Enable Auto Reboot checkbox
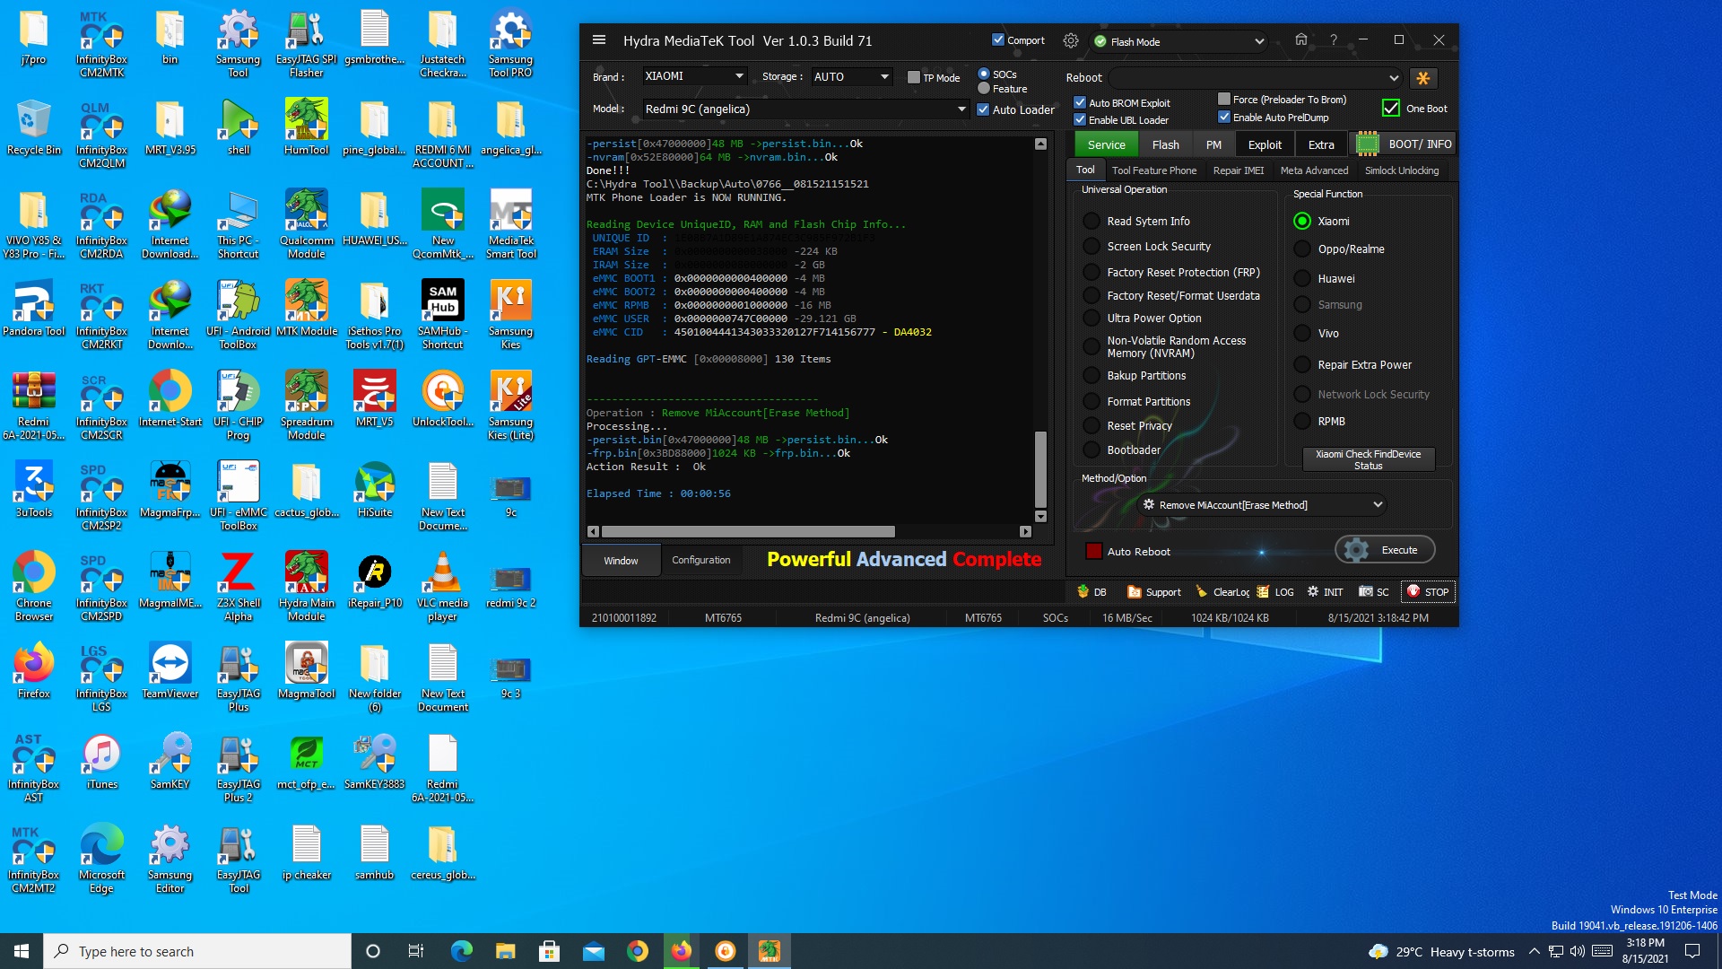This screenshot has width=1722, height=969. tap(1093, 551)
